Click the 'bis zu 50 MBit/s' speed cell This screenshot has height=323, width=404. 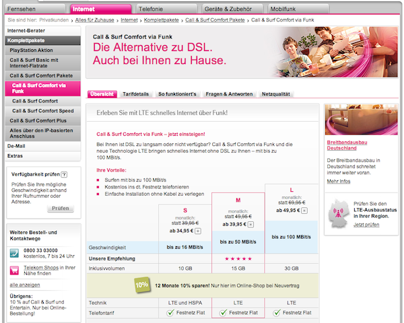238,242
